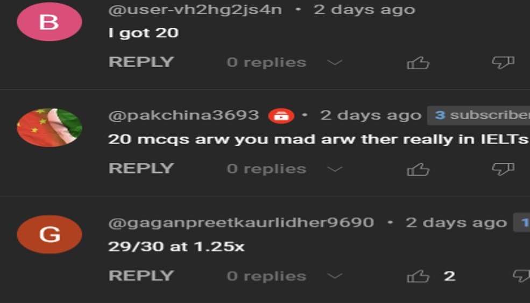Reply to gaganpreetkaurlidher9690's comment
Viewport: 530px width, 303px height.
(x=141, y=276)
